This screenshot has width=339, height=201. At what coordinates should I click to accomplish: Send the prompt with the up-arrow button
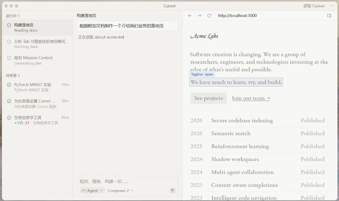[172, 190]
